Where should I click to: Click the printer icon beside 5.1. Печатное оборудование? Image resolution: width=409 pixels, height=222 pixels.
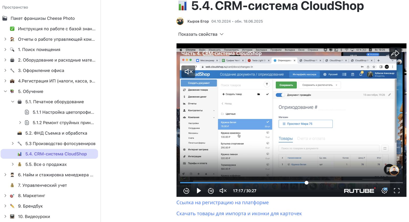19,102
